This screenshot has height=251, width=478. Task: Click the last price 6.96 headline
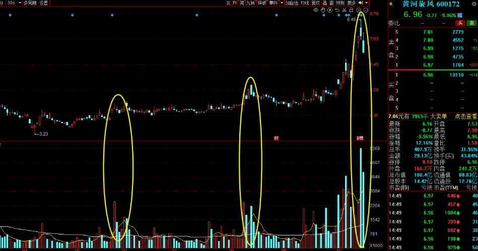tap(413, 15)
